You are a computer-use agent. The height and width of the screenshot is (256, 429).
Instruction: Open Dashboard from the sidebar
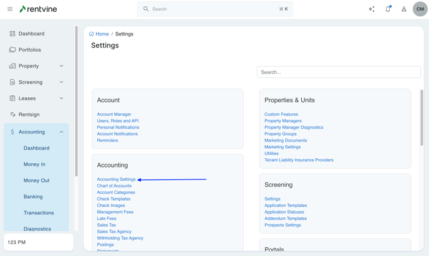(31, 34)
